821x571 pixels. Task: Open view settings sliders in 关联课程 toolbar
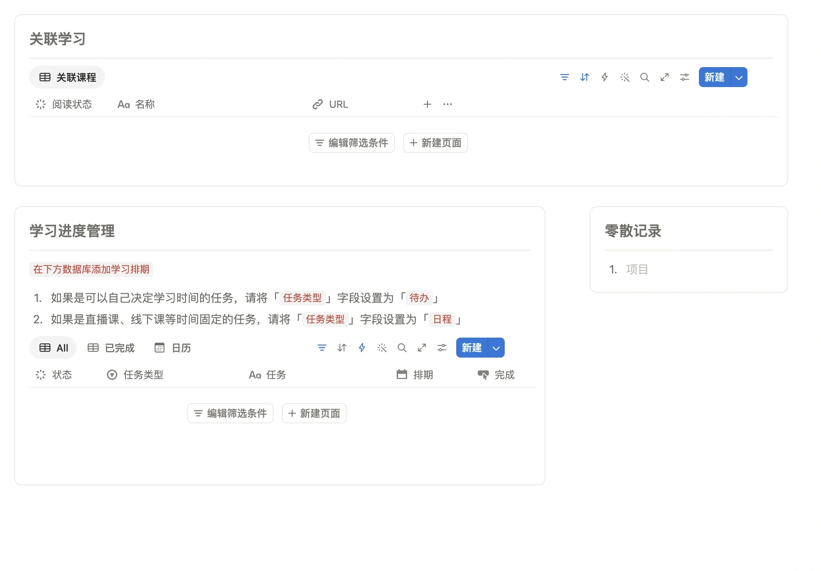[x=684, y=77]
